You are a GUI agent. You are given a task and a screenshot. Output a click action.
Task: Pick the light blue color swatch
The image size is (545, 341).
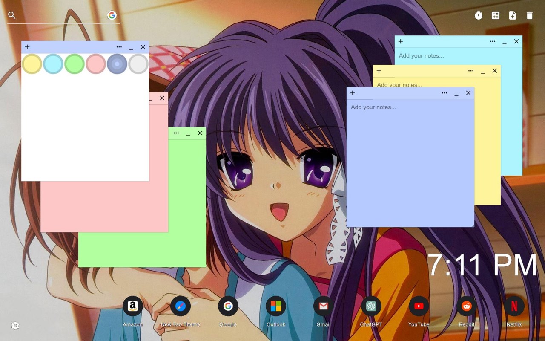(53, 64)
